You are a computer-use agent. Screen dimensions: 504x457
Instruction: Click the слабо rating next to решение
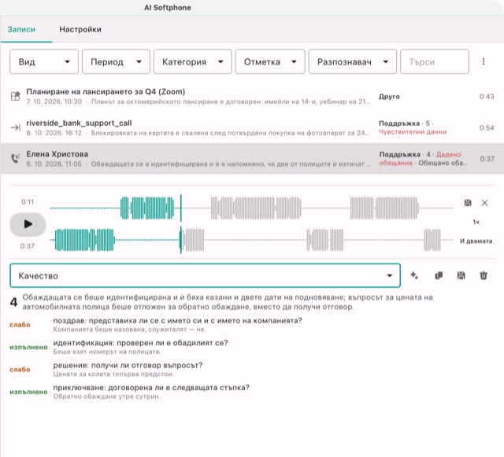tap(20, 370)
